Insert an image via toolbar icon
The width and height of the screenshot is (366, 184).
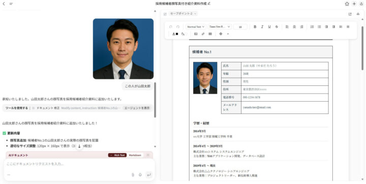[196, 34]
